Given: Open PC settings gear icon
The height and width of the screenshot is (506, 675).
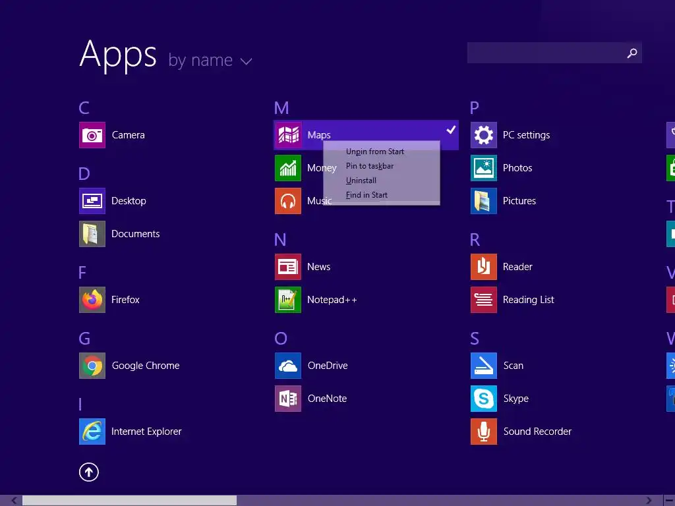Looking at the screenshot, I should 484,135.
